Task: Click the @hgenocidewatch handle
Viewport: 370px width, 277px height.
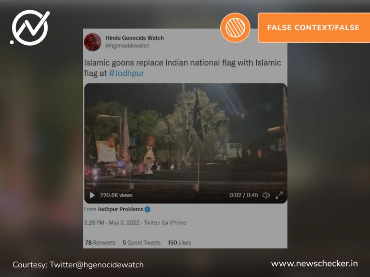Action: pos(127,46)
